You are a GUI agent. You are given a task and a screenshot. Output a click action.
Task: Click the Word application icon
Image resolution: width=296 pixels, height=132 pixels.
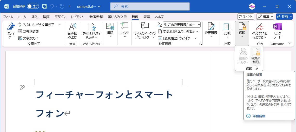click(x=6, y=6)
